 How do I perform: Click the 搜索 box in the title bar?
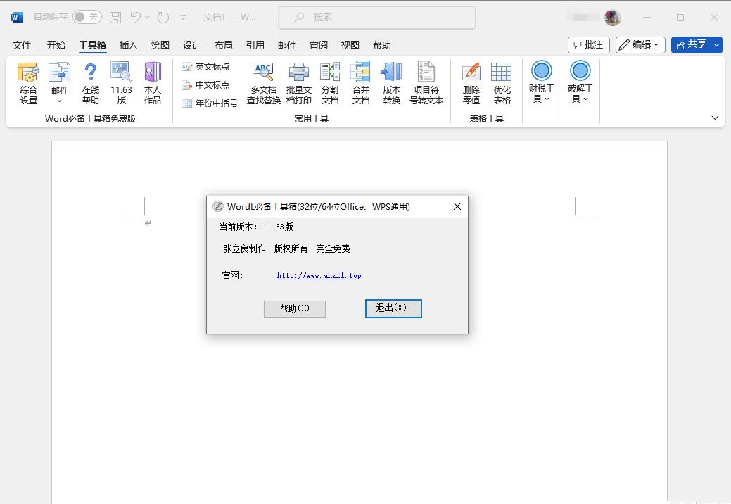(x=376, y=18)
